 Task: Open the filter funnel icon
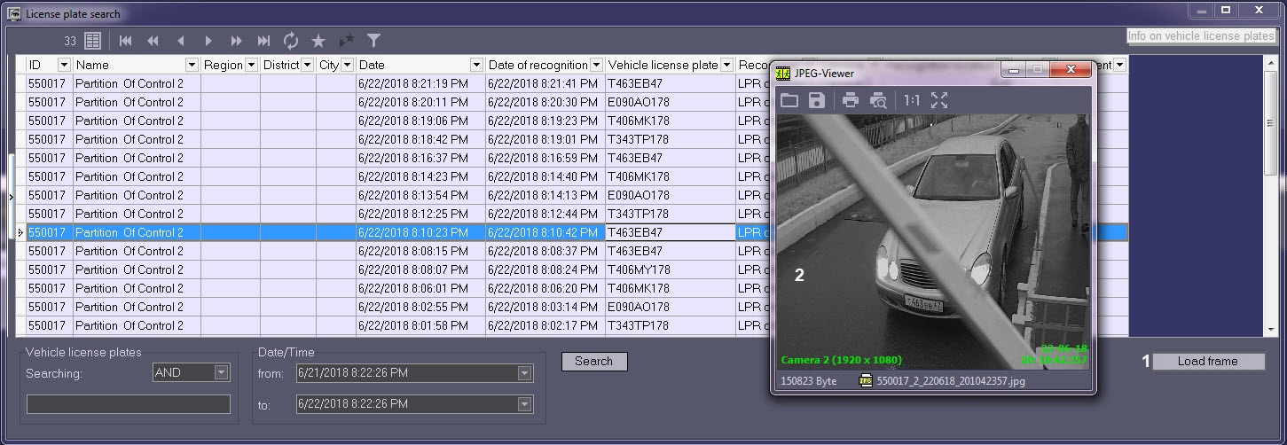coord(374,40)
